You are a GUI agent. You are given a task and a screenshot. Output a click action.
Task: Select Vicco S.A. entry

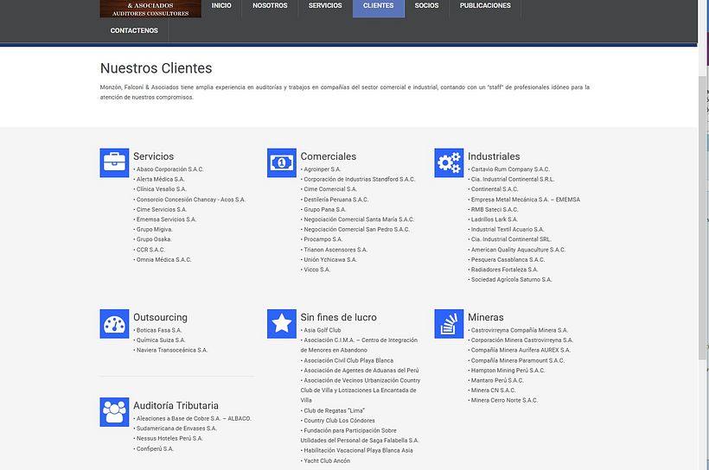pos(316,270)
